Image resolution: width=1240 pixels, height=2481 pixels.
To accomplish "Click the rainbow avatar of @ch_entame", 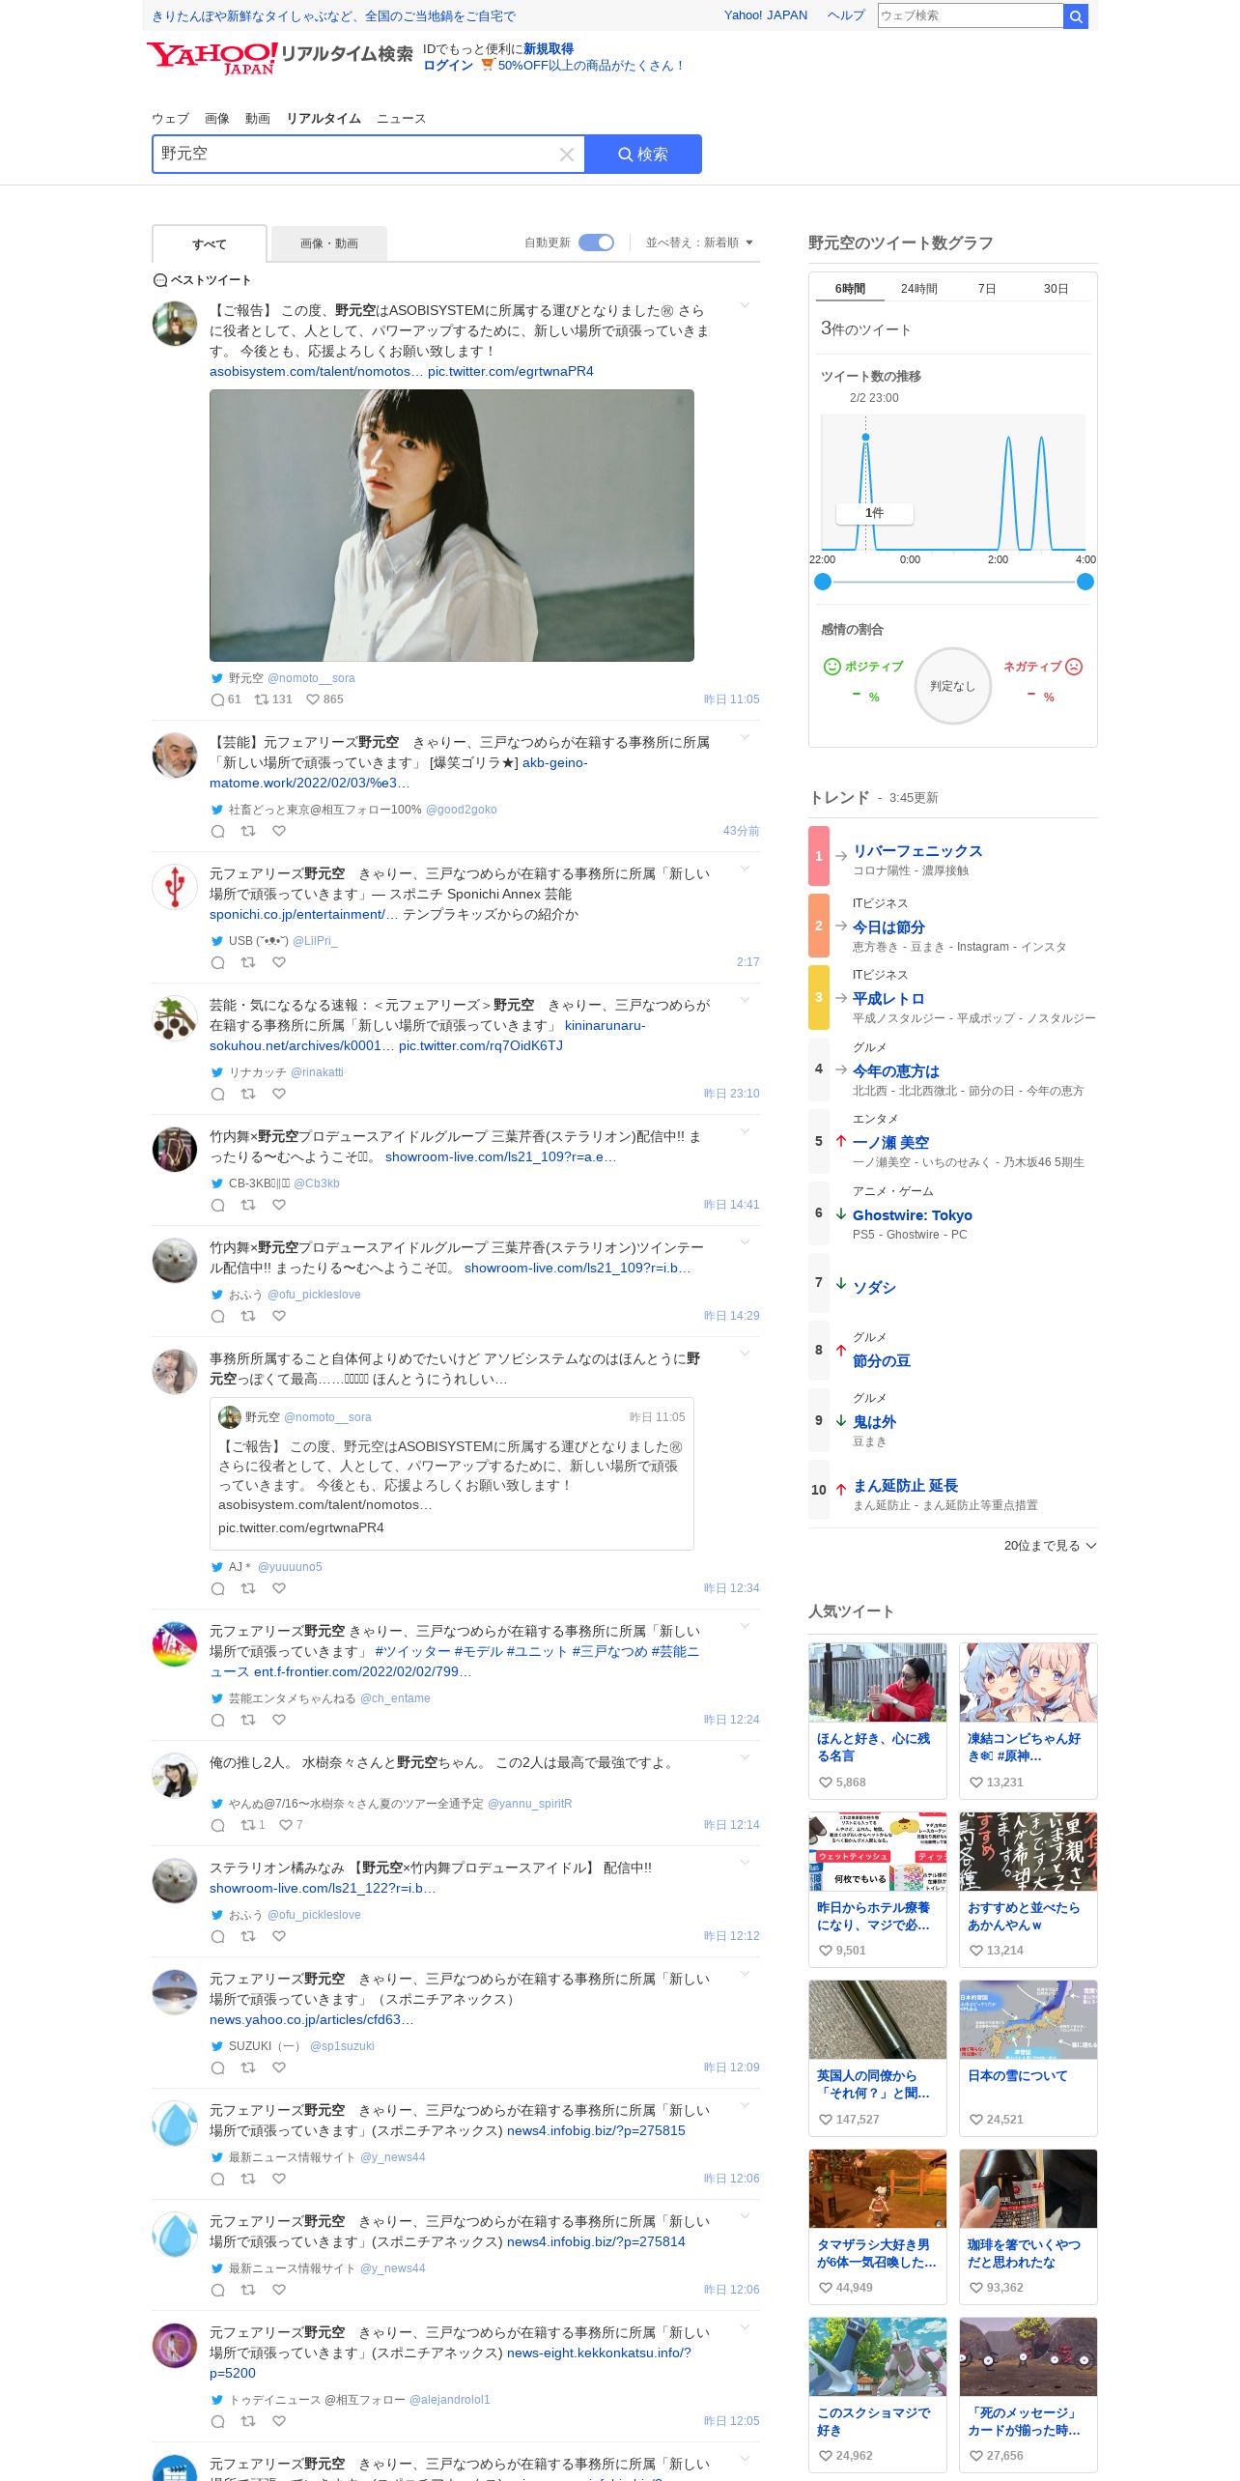I will tap(175, 1644).
